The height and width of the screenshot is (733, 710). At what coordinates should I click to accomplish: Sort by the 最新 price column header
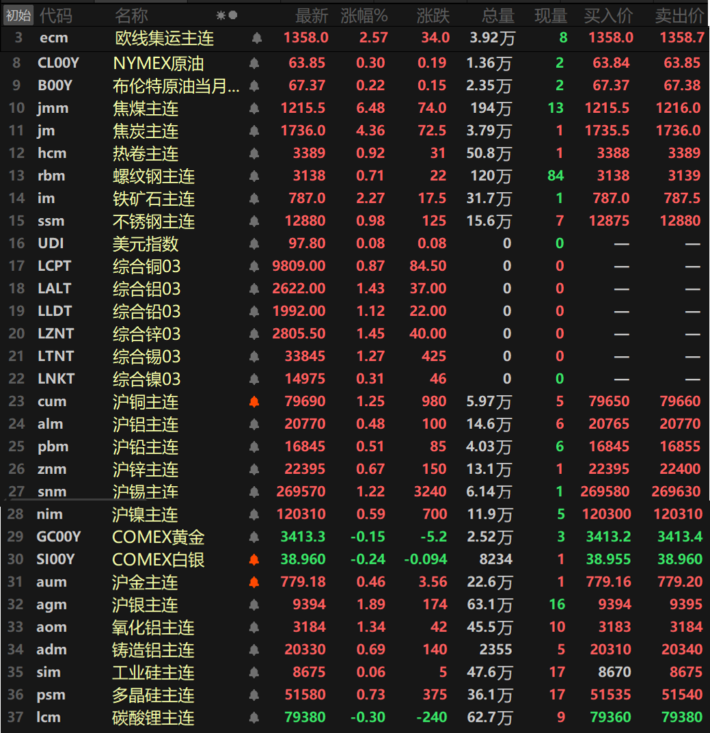point(312,16)
